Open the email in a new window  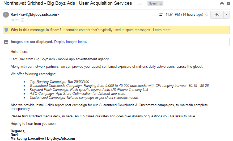point(228,4)
